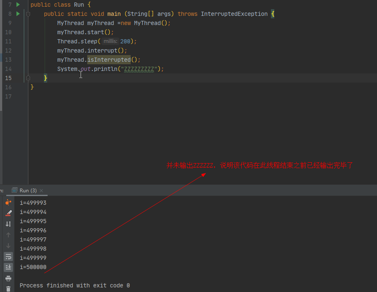Viewport: 377px width, 292px height.
Task: Toggle soft-wrap in console
Action: pos(8,257)
